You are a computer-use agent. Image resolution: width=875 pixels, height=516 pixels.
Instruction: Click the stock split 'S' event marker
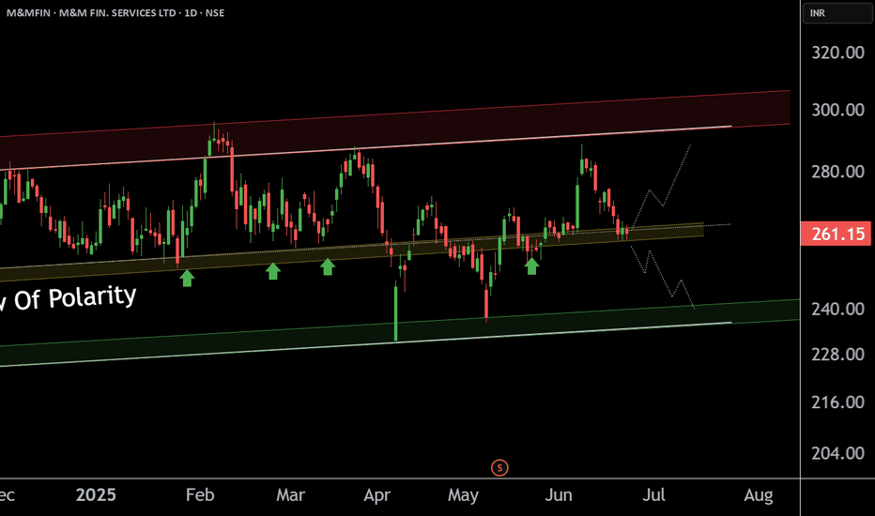[x=499, y=467]
